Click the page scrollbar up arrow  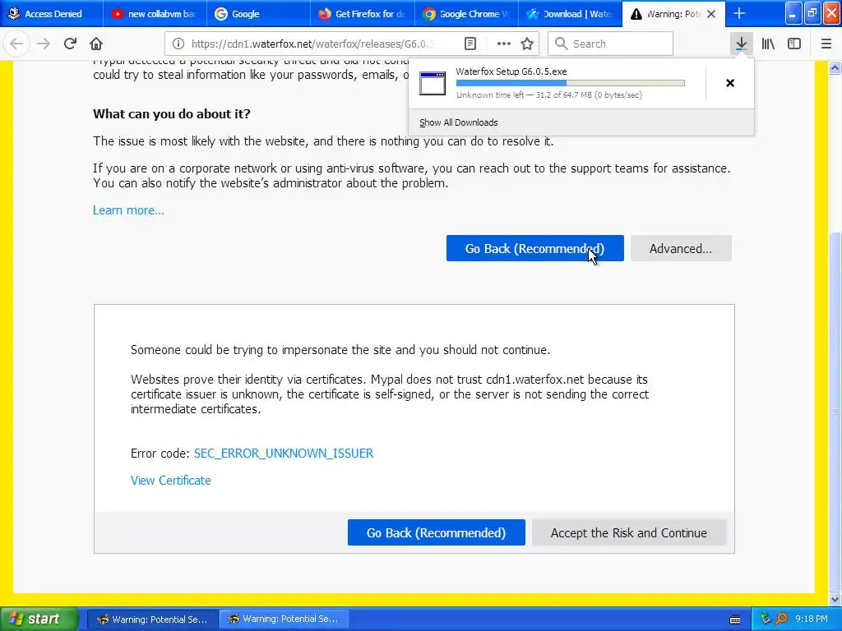tap(835, 67)
